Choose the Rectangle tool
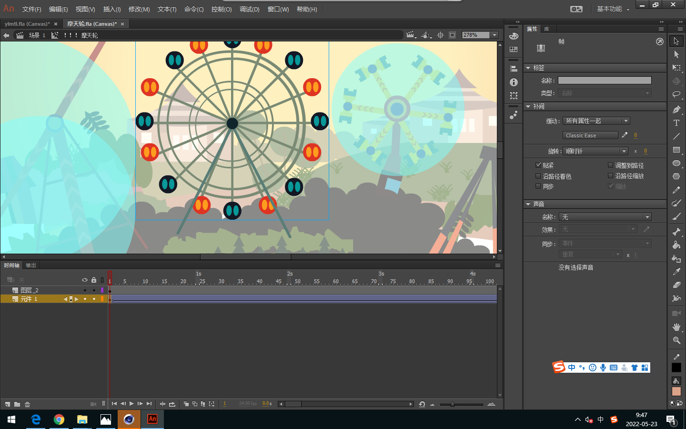 click(x=676, y=150)
